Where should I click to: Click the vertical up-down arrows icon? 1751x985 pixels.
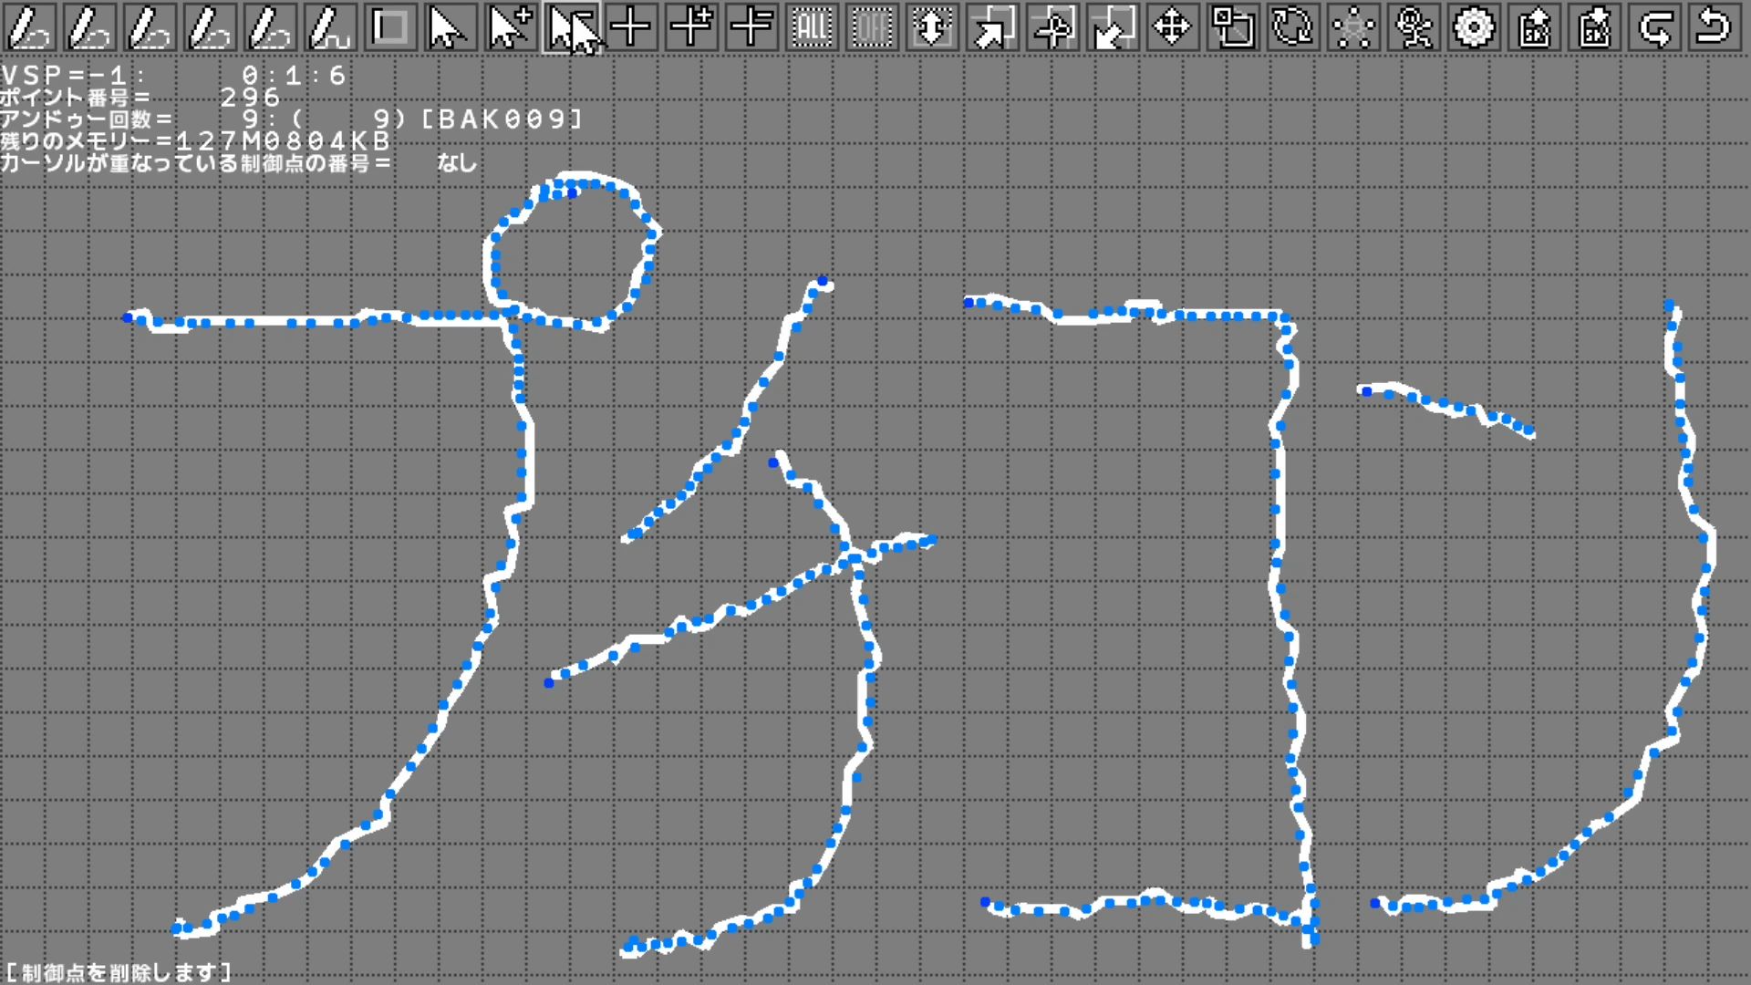point(932,27)
